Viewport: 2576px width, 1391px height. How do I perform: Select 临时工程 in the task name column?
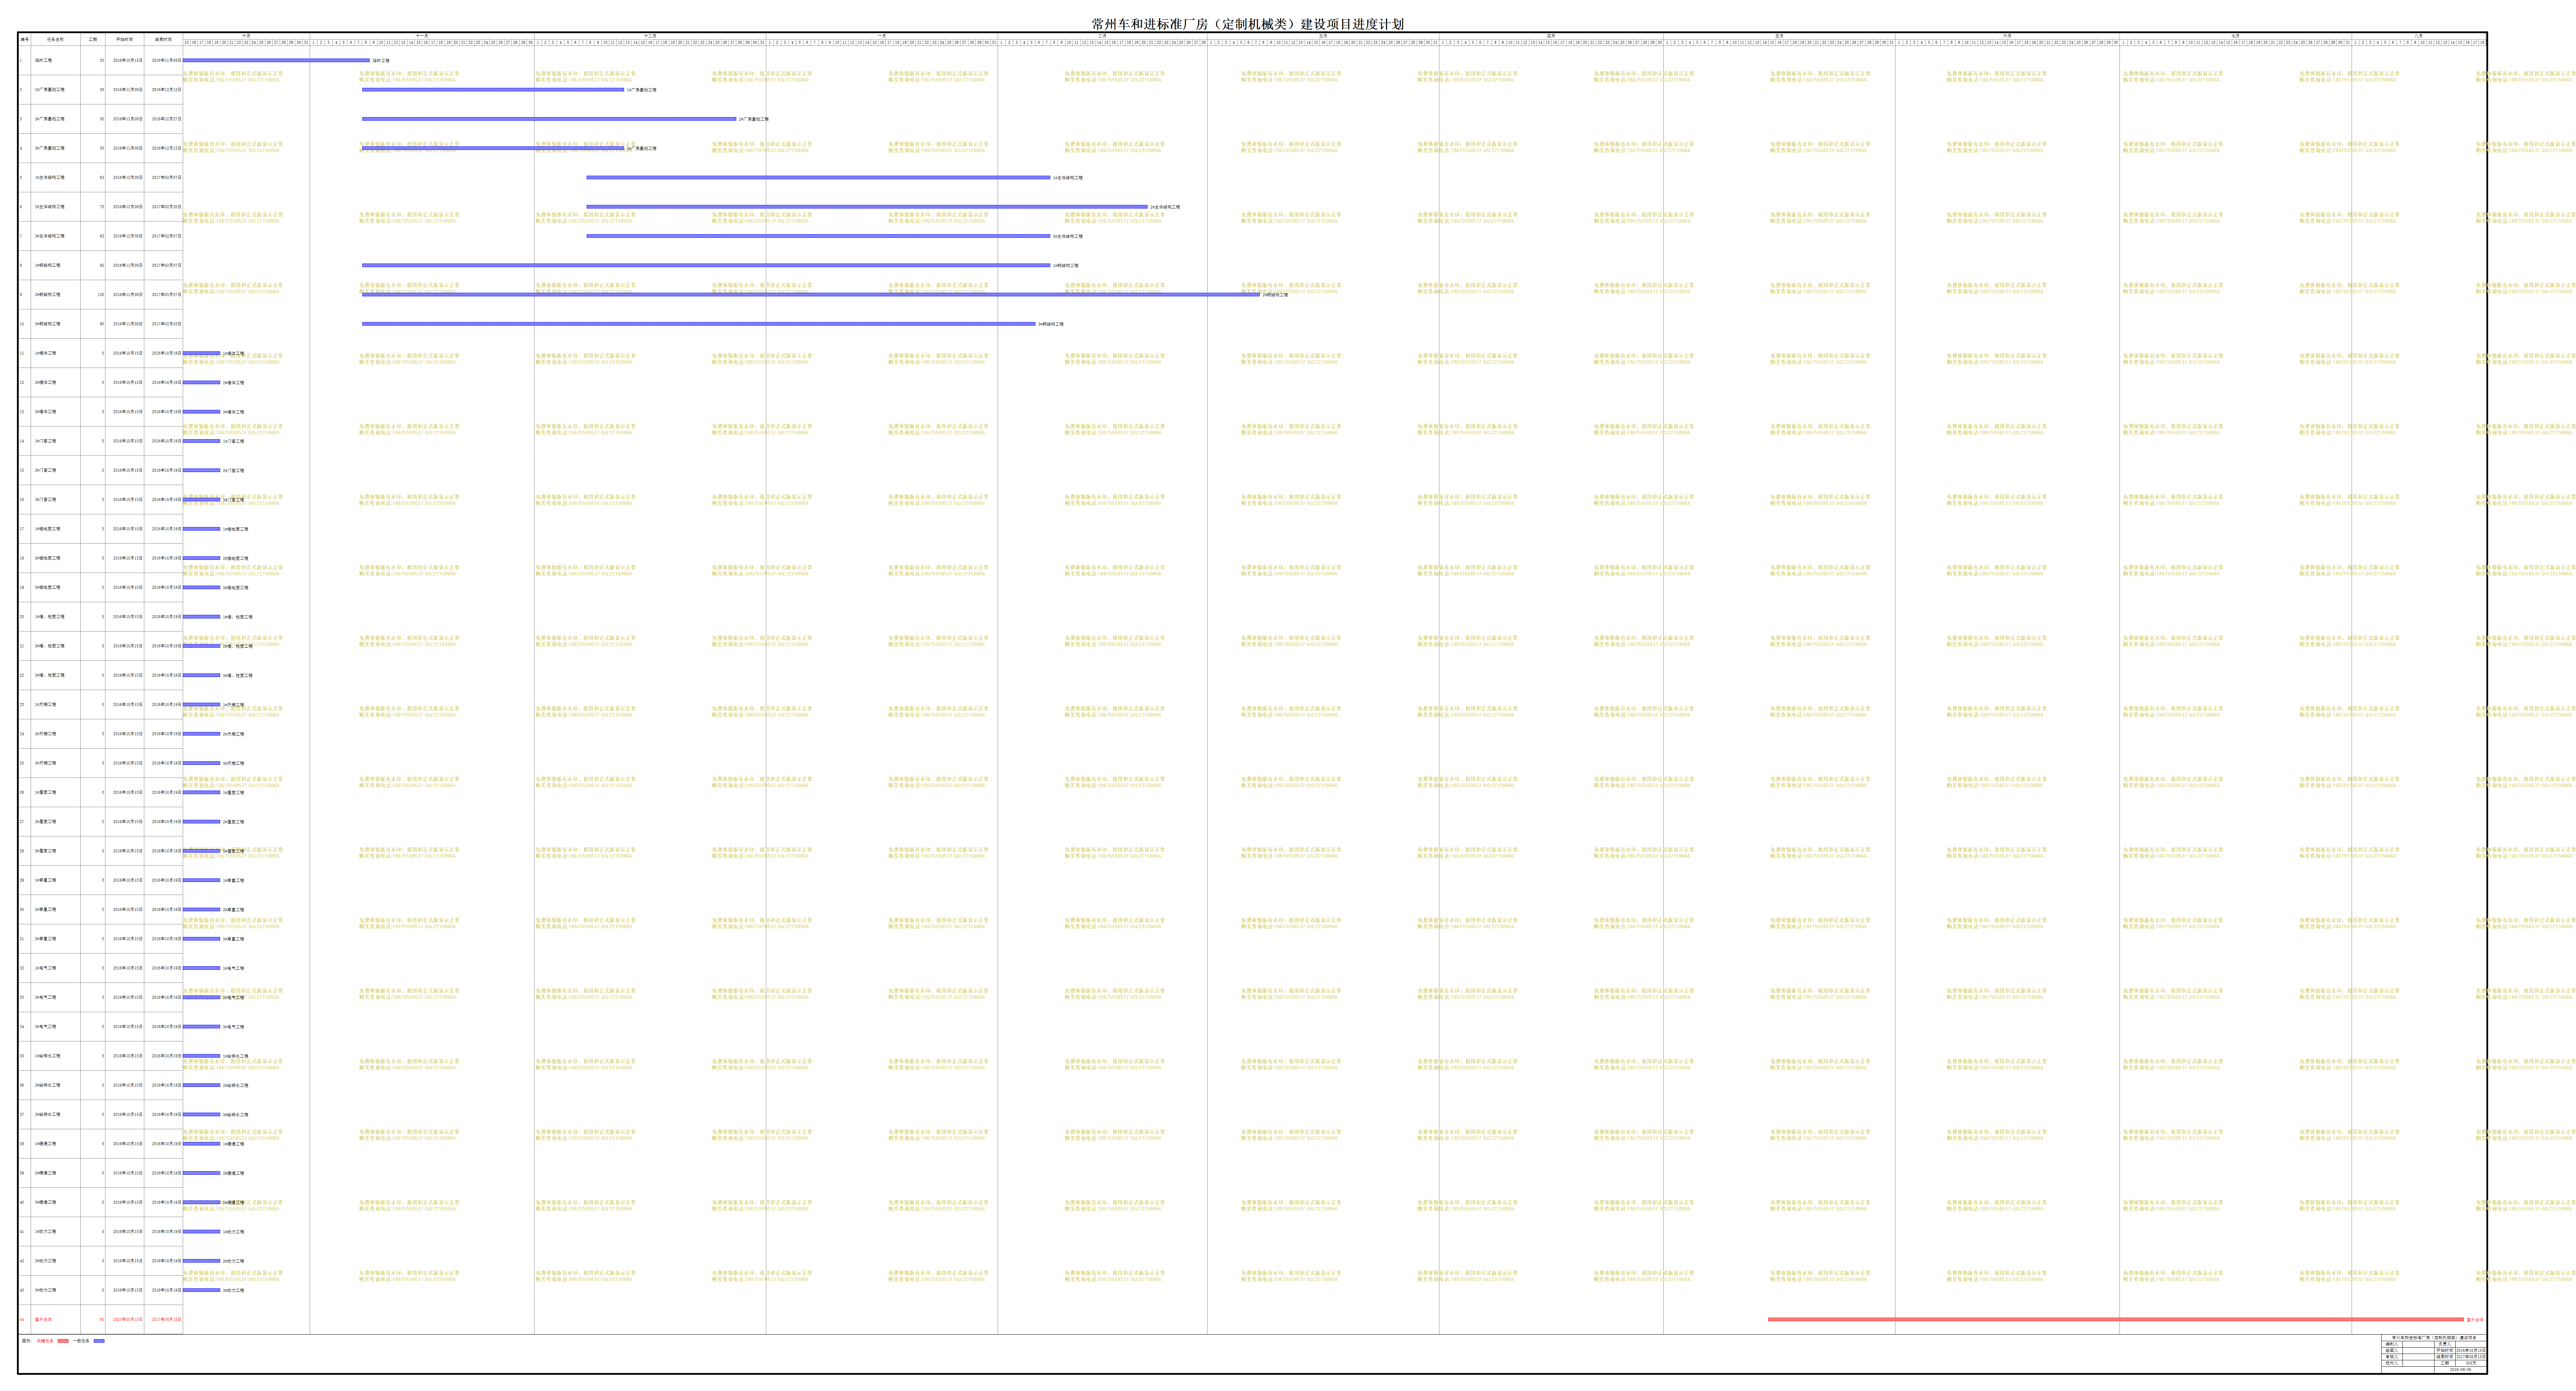coord(43,60)
